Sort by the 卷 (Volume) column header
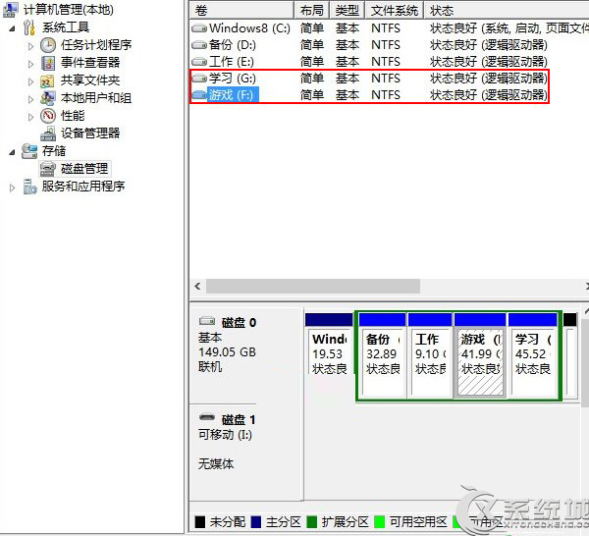Screen dimensions: 589x536 241,10
